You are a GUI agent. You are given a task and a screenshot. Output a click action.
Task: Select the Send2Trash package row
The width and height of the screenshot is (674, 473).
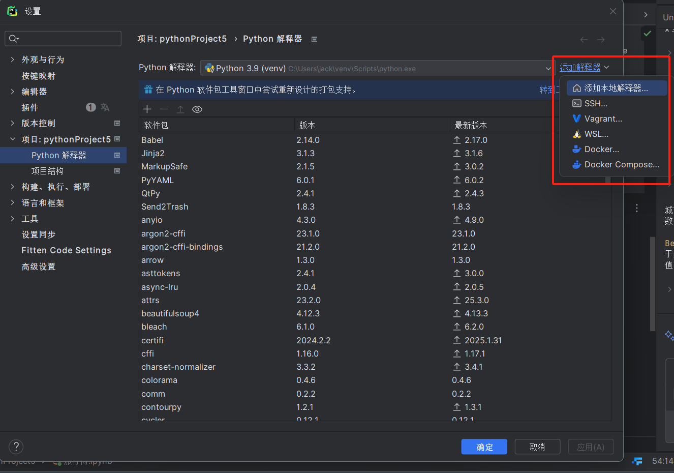click(x=375, y=206)
